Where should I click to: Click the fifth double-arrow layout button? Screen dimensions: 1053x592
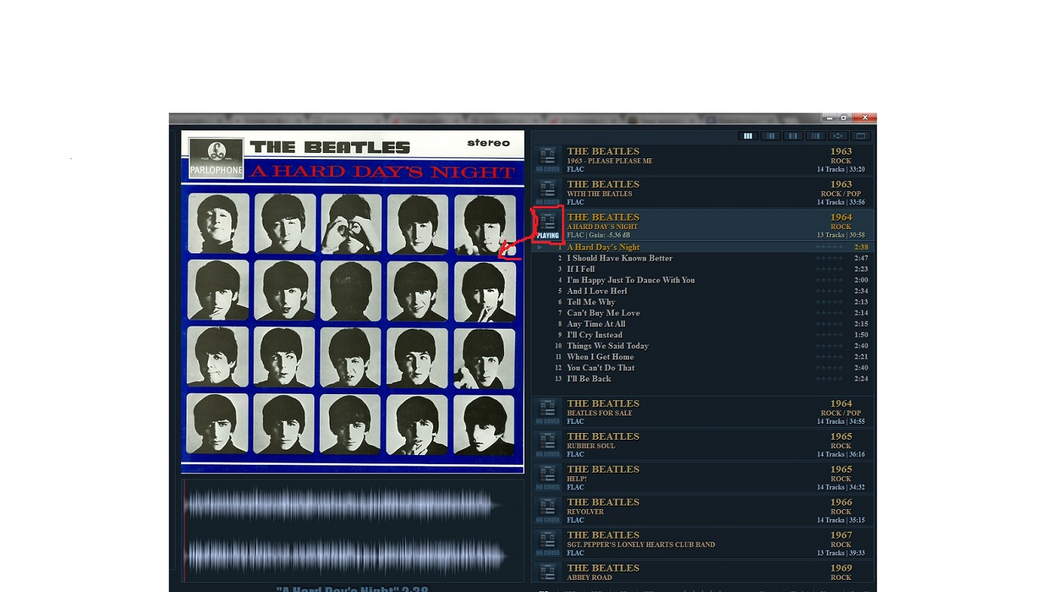coord(838,136)
